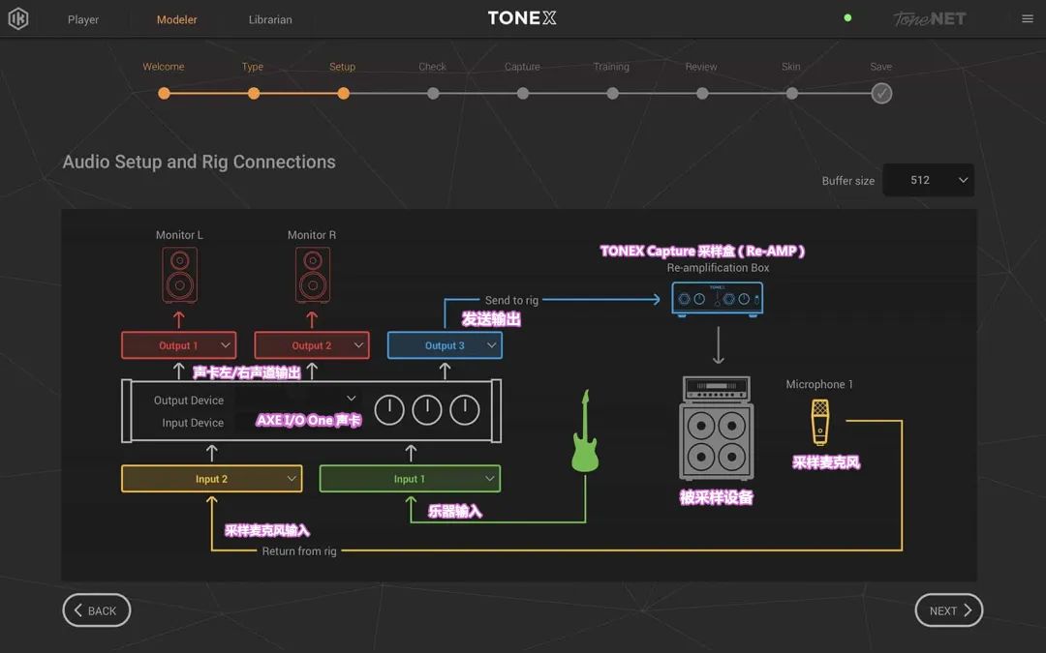Image resolution: width=1046 pixels, height=653 pixels.
Task: Go to the Check step marker
Action: 433,93
